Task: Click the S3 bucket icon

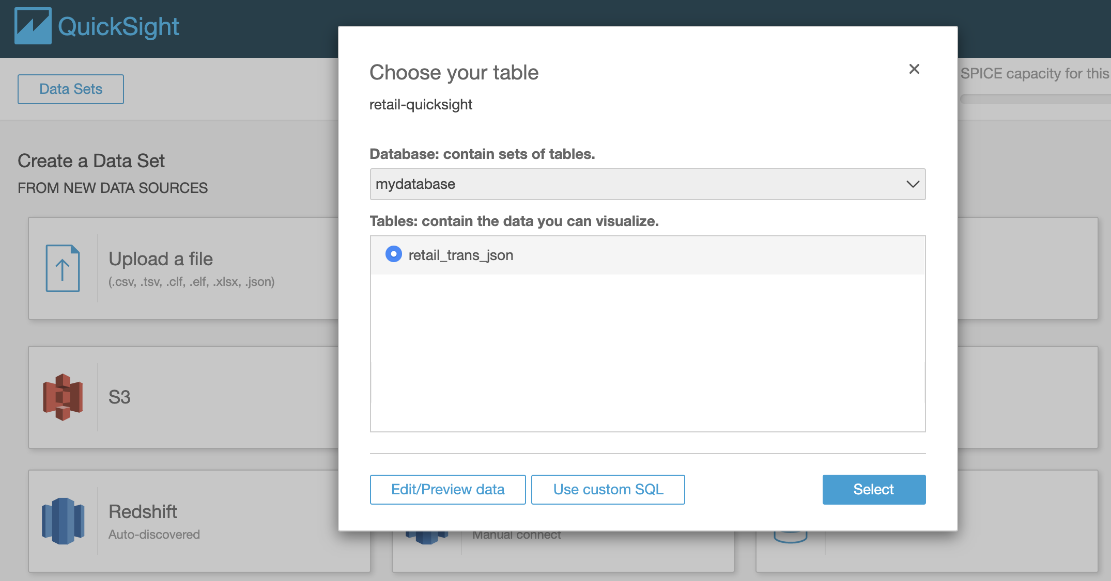Action: (x=63, y=397)
